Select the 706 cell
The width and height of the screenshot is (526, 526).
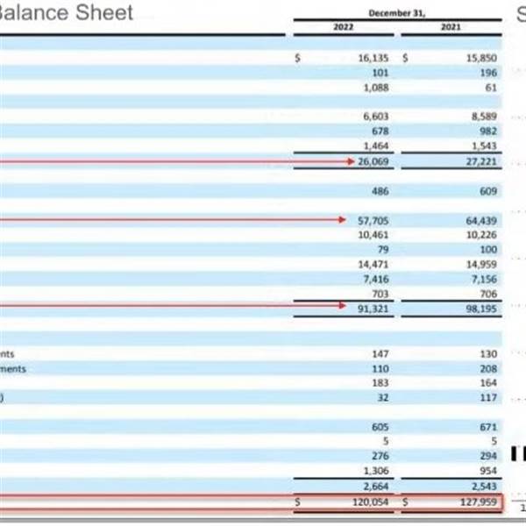click(x=488, y=295)
